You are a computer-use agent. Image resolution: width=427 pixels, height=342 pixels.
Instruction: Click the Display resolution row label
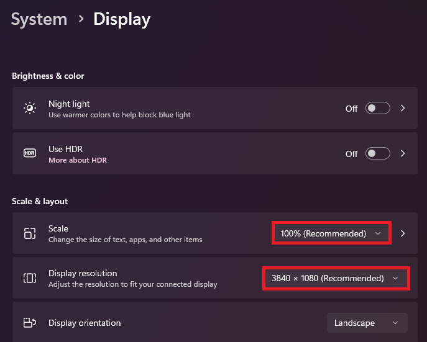point(83,273)
